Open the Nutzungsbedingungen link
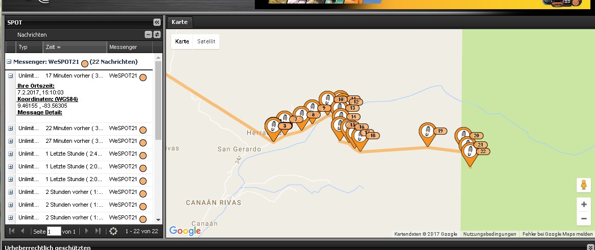The image size is (595, 250). 489,234
